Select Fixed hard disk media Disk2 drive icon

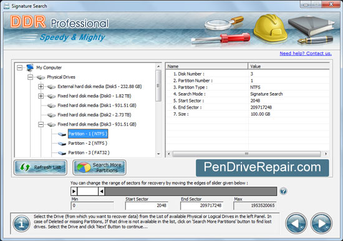51,115
